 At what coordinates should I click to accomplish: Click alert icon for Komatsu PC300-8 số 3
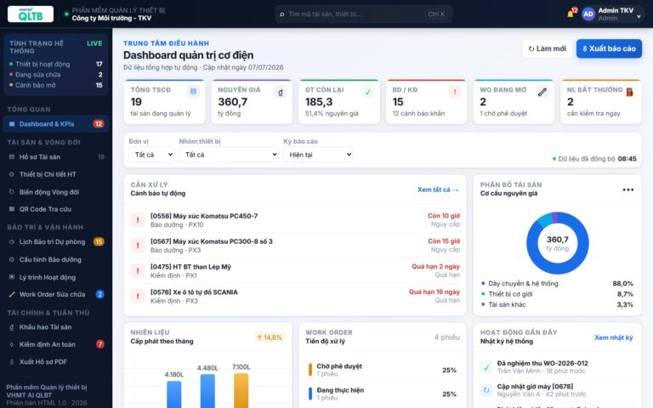coord(138,245)
